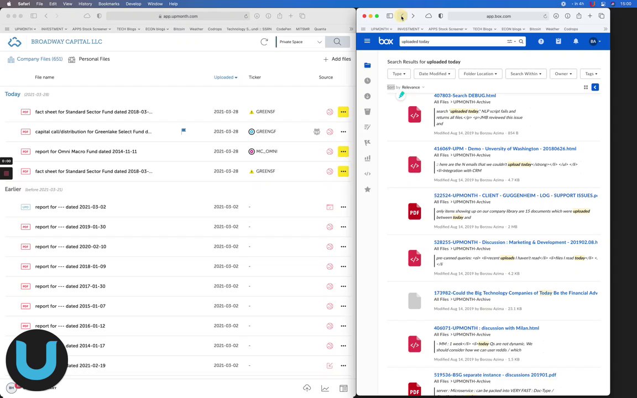Screen dimensions: 637x398
Task: Open 519536-BSG separate instance discussions PDF link
Action: tap(495, 375)
